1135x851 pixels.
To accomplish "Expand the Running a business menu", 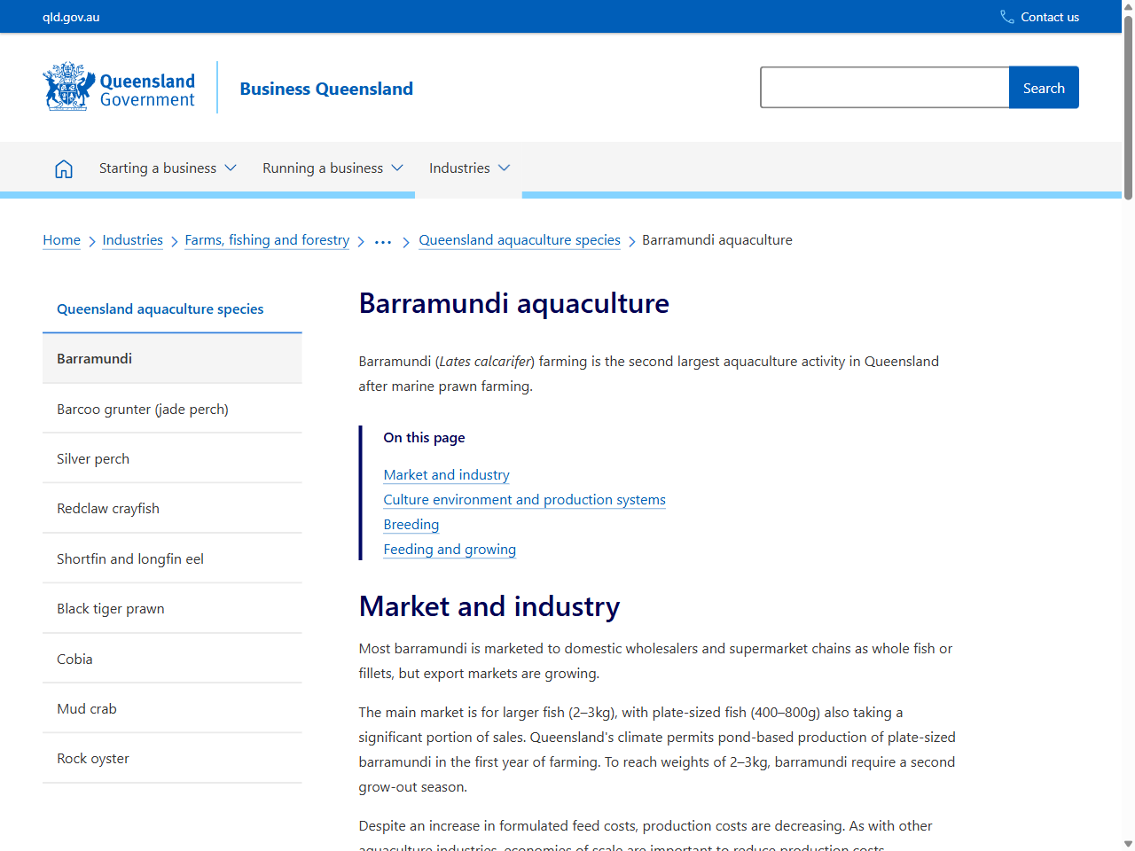I will tap(332, 168).
